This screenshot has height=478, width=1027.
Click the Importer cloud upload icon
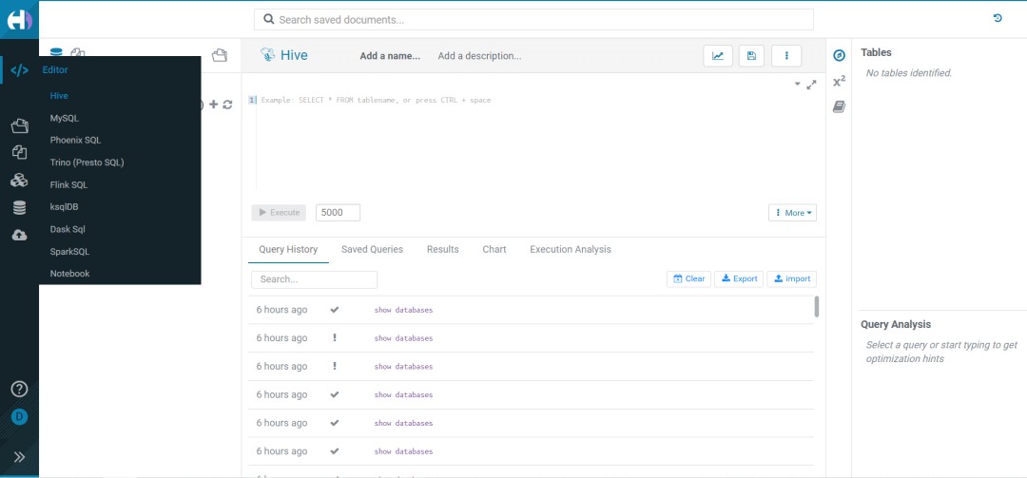point(19,235)
